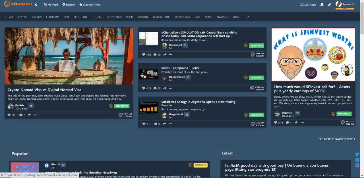364x178 pixels.
Task: Click LEOFINANCE tag on ecoinstant post
Action: pos(257,45)
